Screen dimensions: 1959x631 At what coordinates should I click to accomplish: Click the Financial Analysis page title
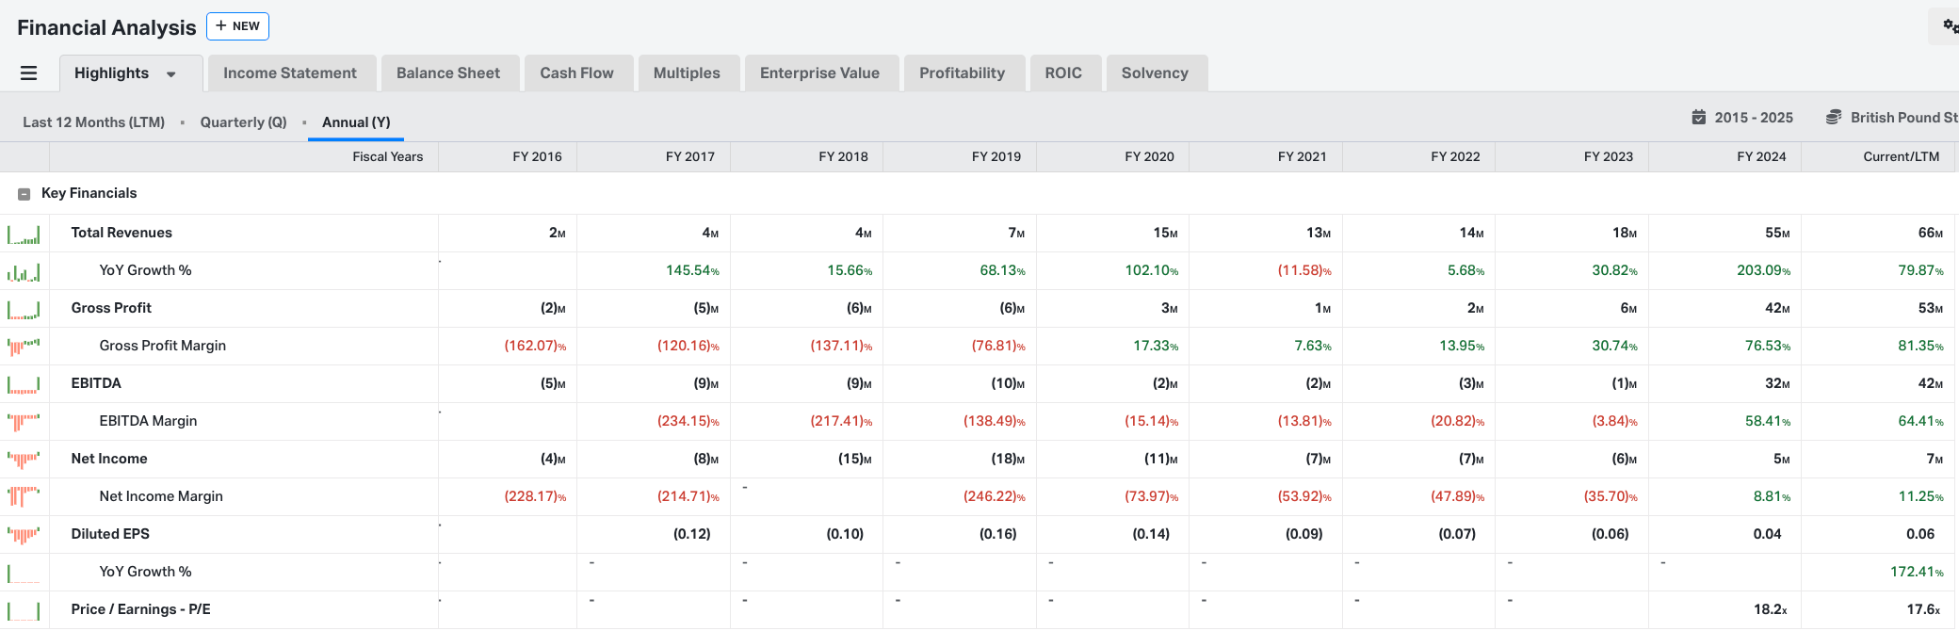[106, 27]
